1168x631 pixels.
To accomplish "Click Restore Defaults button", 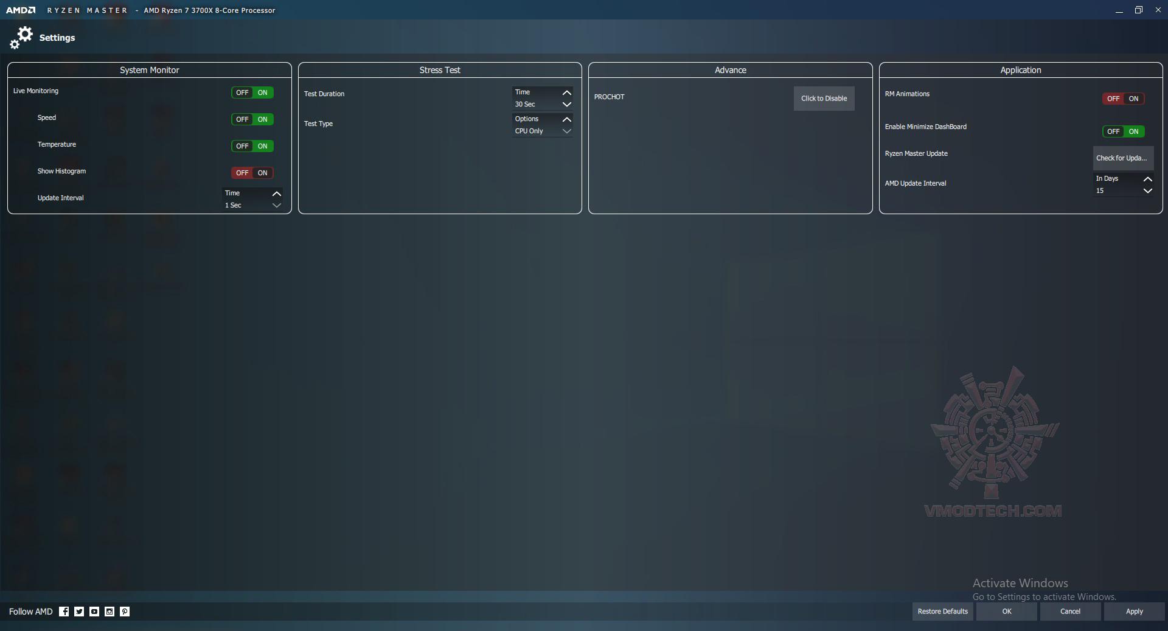I will 943,612.
